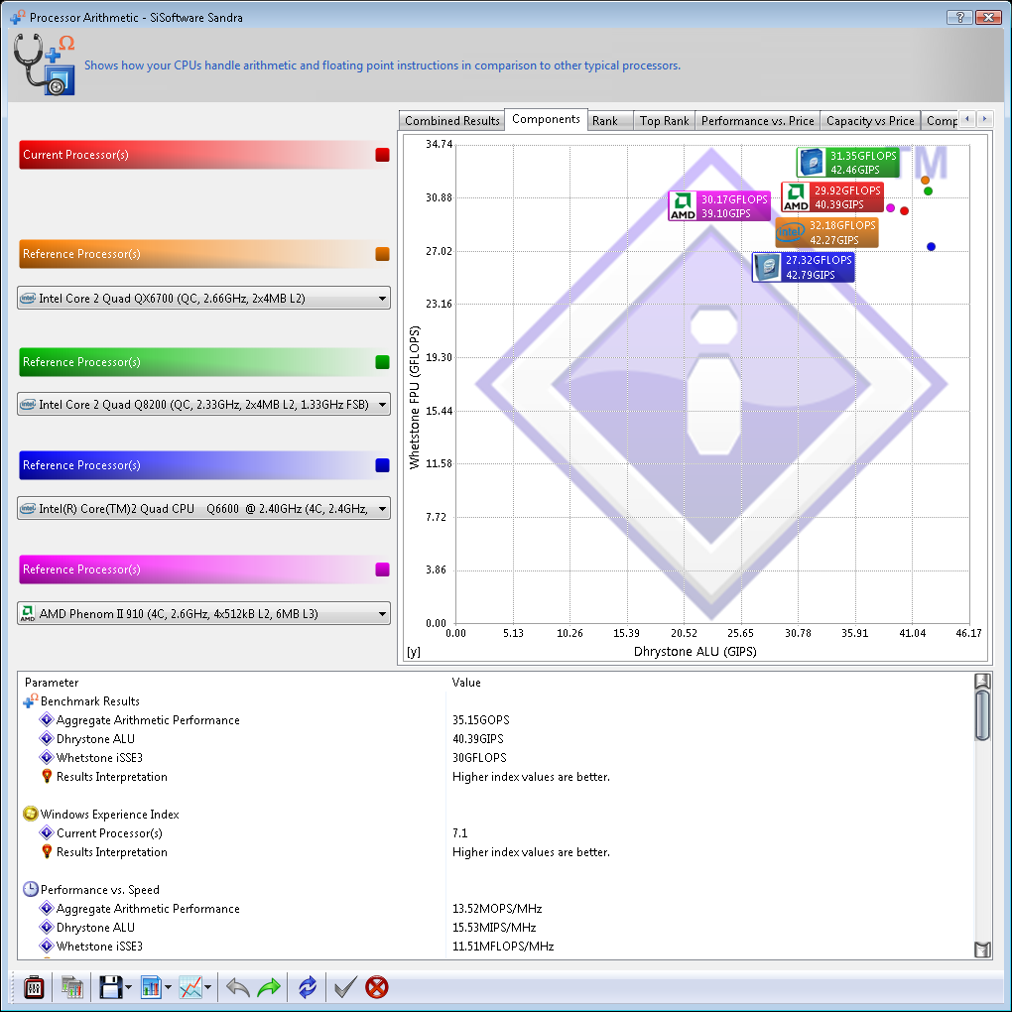This screenshot has width=1012, height=1012.
Task: Click the lightbulb icon beside Benchmark Results Interpretation
Action: point(47,777)
